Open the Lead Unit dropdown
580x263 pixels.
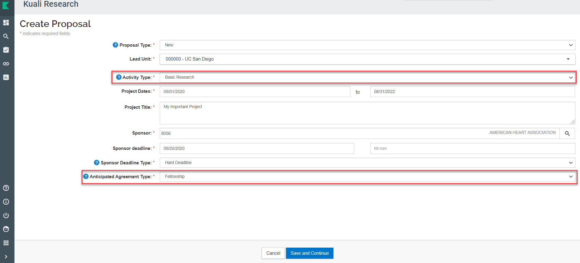click(367, 59)
